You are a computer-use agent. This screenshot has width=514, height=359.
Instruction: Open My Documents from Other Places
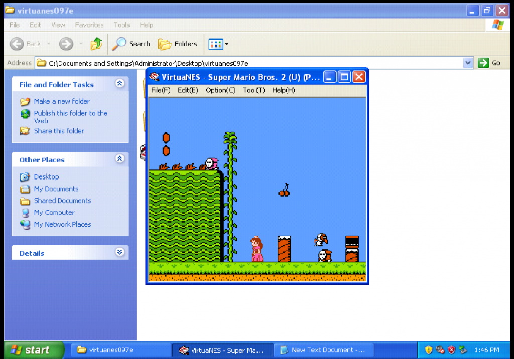pyautogui.click(x=56, y=189)
